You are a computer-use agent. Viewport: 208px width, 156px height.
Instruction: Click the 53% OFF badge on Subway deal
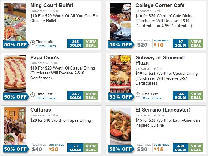pos(121,97)
